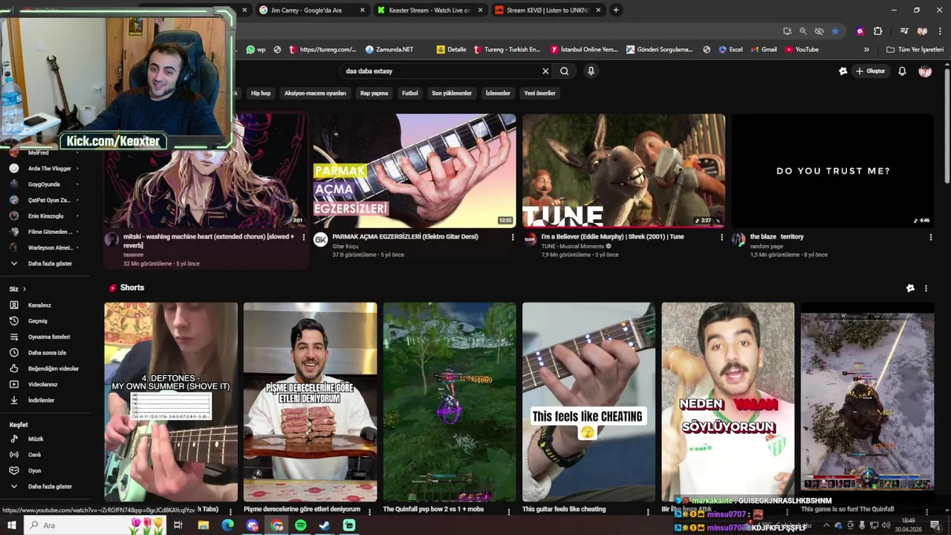
Task: Open Chrome three-dot menu
Action: pos(938,31)
